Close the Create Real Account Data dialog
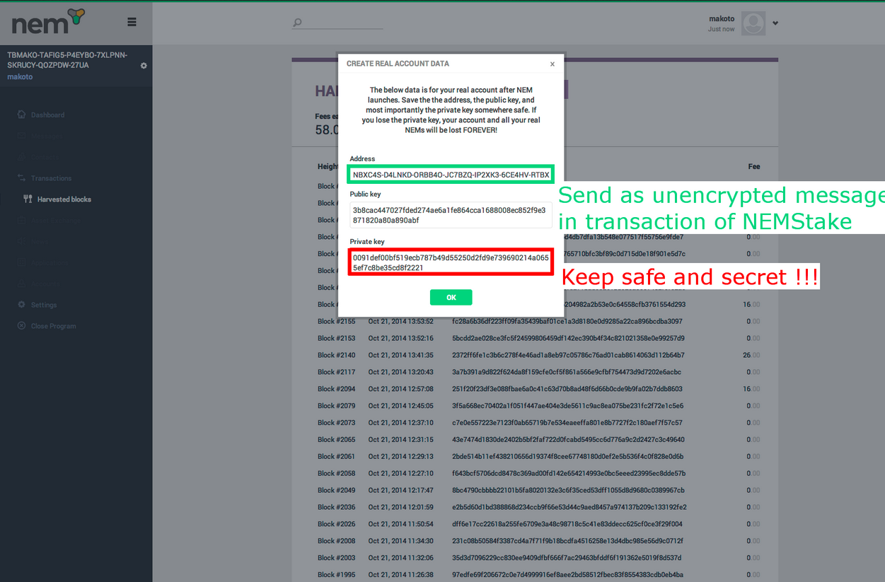This screenshot has height=582, width=885. tap(553, 64)
